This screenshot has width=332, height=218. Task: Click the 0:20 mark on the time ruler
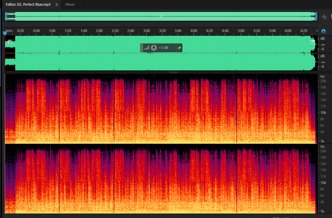21,31
